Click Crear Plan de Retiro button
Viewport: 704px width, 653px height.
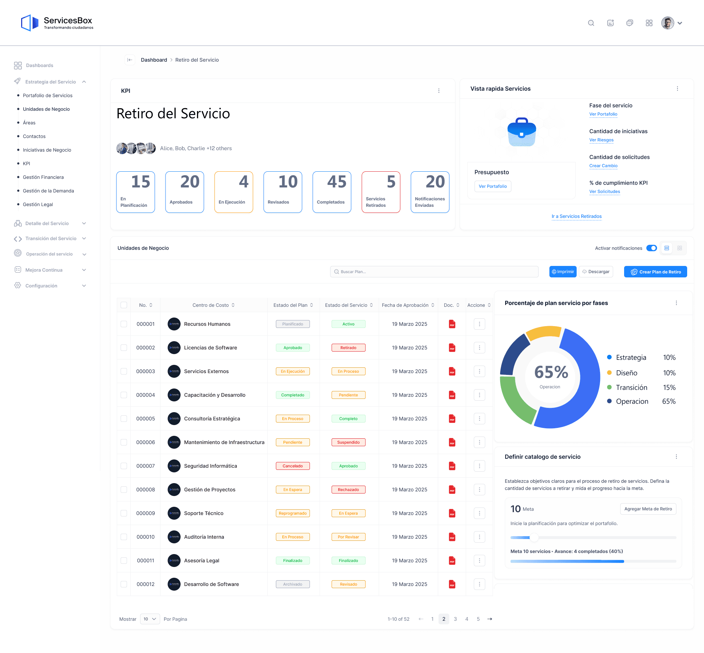pos(655,272)
